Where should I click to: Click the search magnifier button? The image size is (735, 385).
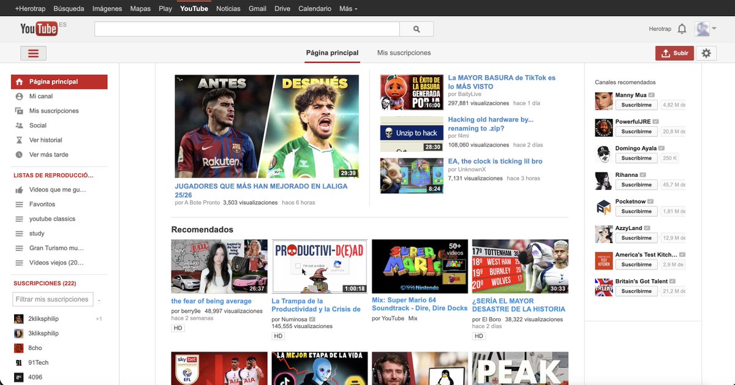[x=417, y=29]
